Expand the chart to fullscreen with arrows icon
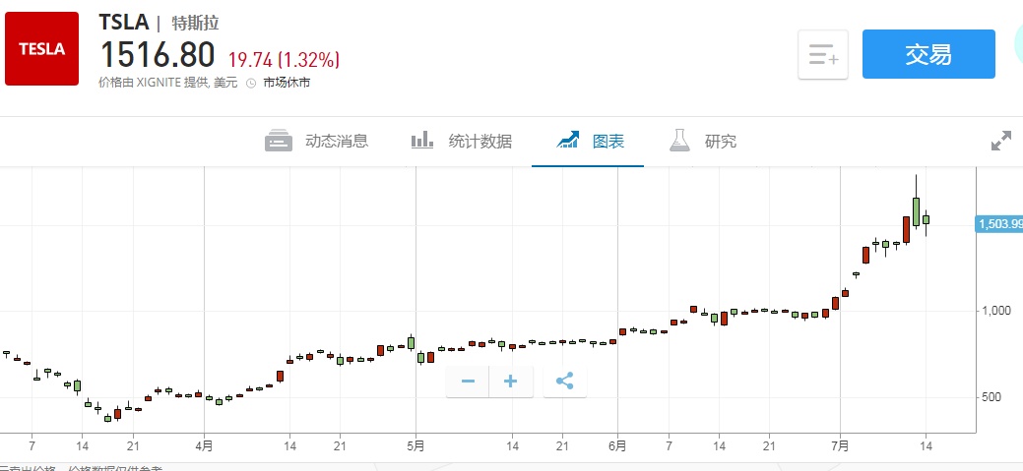 point(1000,141)
